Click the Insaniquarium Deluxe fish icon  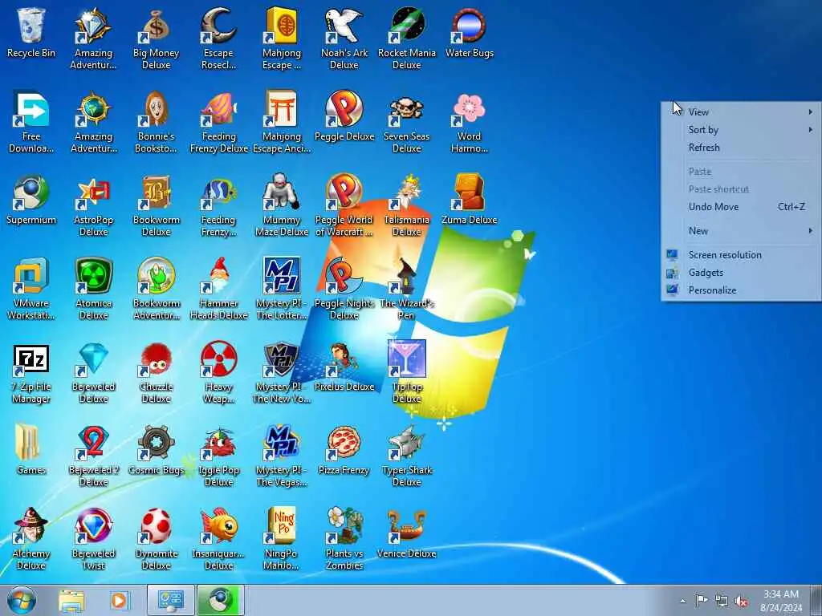(x=218, y=539)
